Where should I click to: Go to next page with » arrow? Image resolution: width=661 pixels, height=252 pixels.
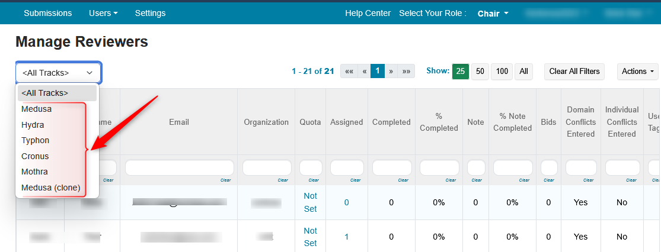pyautogui.click(x=391, y=72)
